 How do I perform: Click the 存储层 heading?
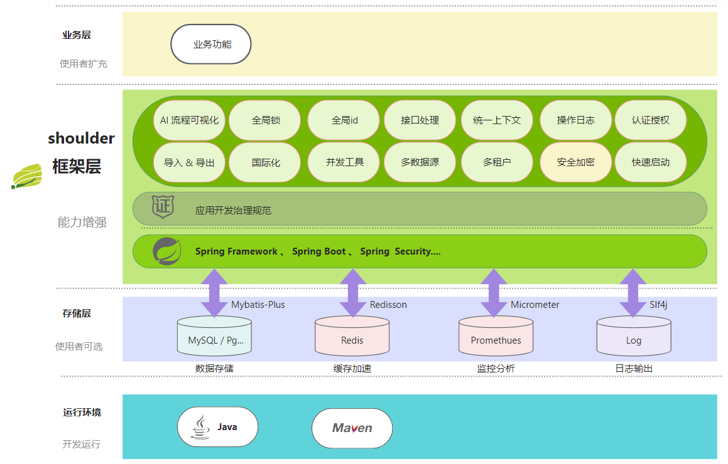coord(77,314)
